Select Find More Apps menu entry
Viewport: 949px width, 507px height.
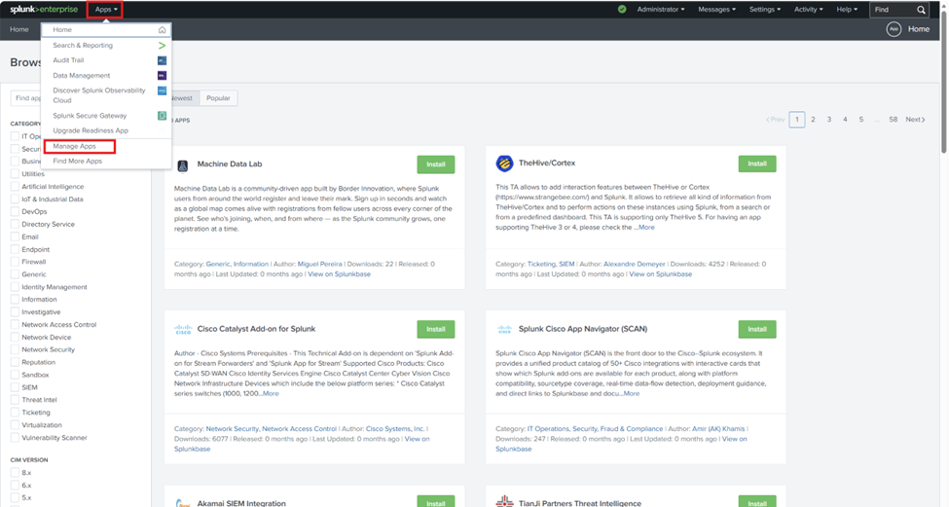tap(78, 162)
